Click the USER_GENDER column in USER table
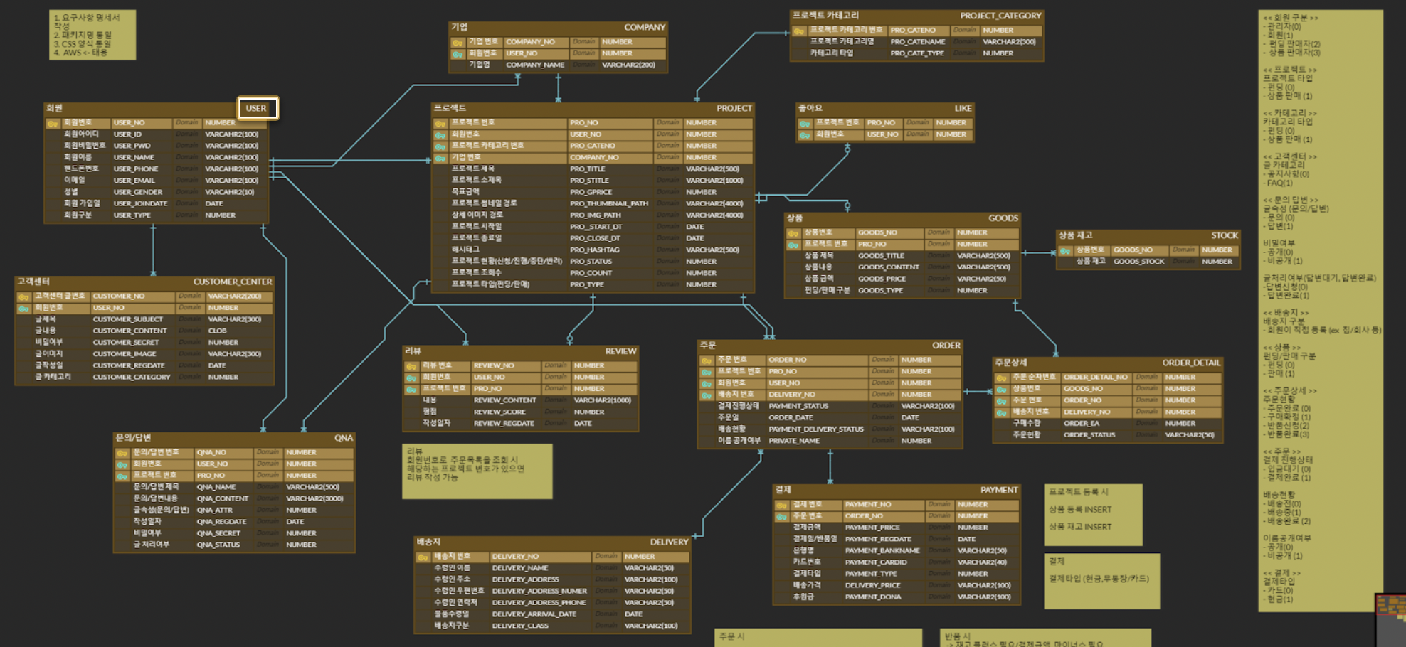Screen dimensions: 1406x647 [138, 192]
